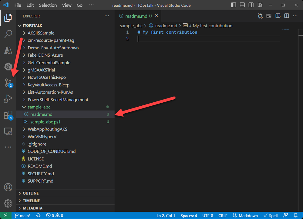Open the Explorer view in activity bar
The width and height of the screenshot is (303, 219).
point(8,18)
